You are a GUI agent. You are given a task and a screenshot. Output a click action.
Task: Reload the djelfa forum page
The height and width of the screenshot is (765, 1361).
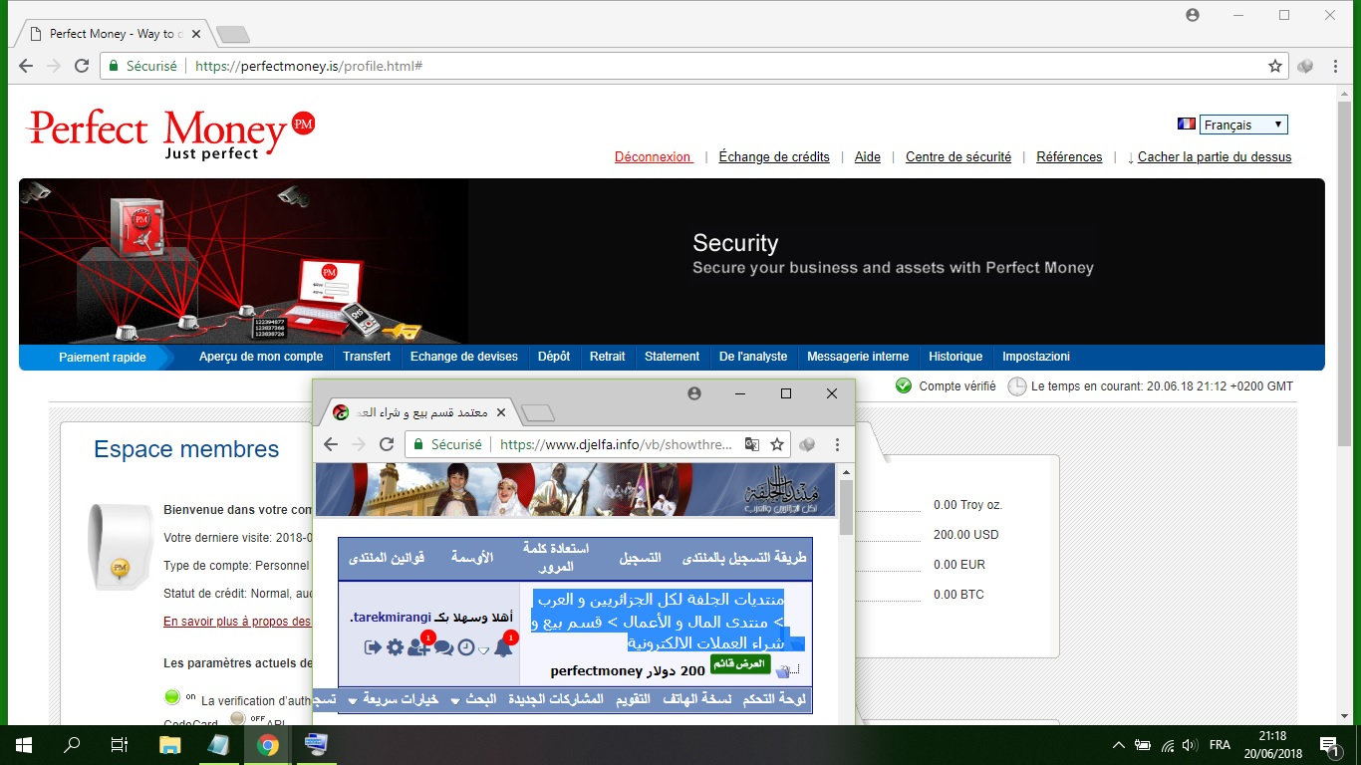pyautogui.click(x=387, y=444)
